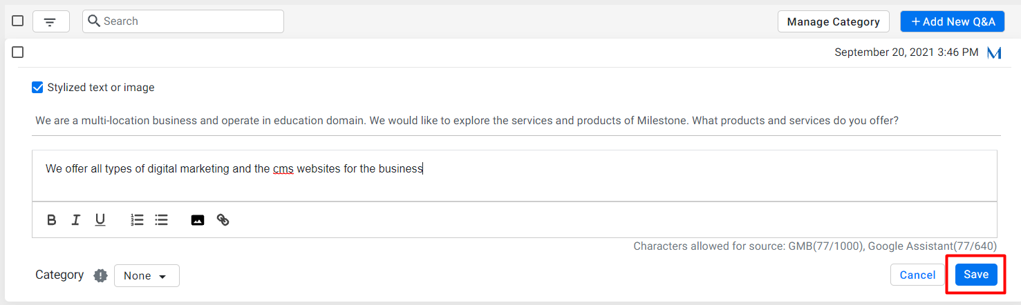Apply bold formatting in the editor
1021x305 pixels.
52,220
